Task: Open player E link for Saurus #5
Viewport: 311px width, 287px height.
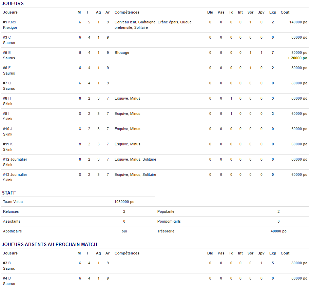Action: tap(9, 53)
